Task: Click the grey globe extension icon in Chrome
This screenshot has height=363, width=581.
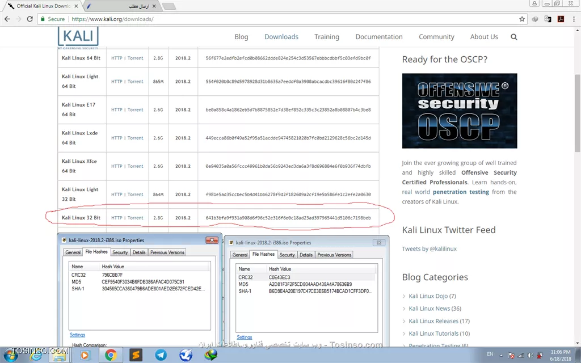Action: 534,19
